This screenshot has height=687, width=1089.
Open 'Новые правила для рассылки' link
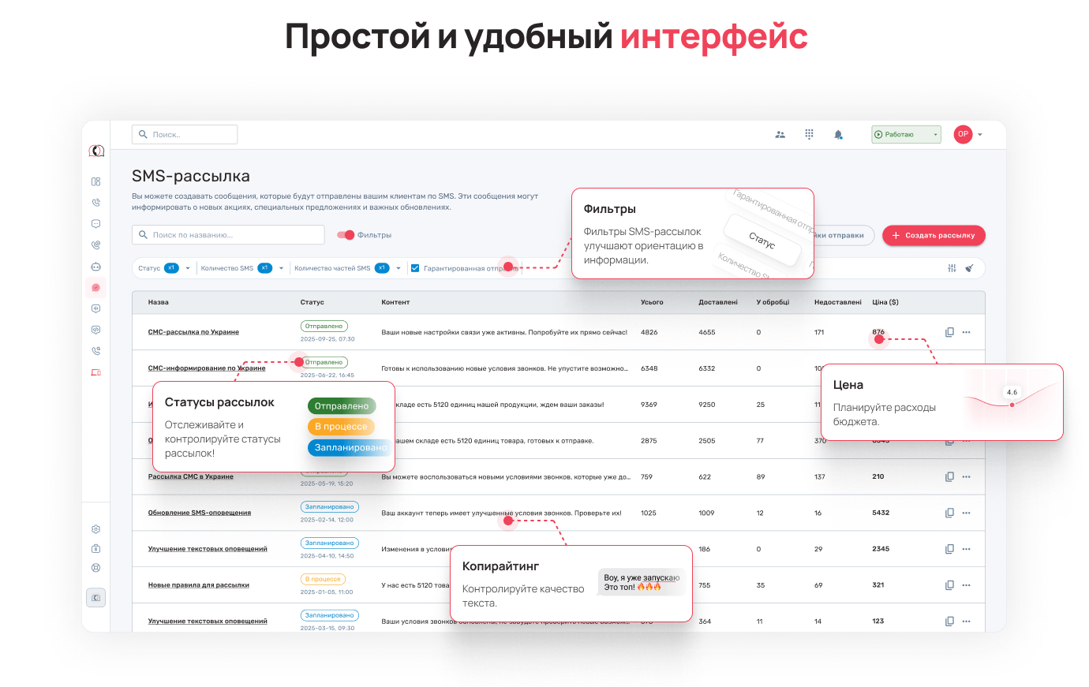click(199, 585)
